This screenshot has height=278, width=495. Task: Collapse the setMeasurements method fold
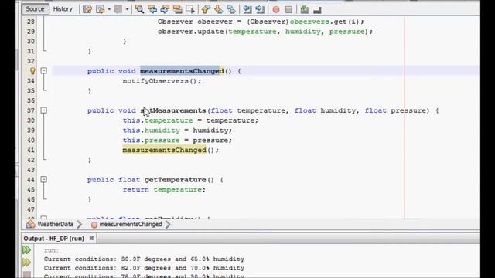pyautogui.click(x=43, y=110)
